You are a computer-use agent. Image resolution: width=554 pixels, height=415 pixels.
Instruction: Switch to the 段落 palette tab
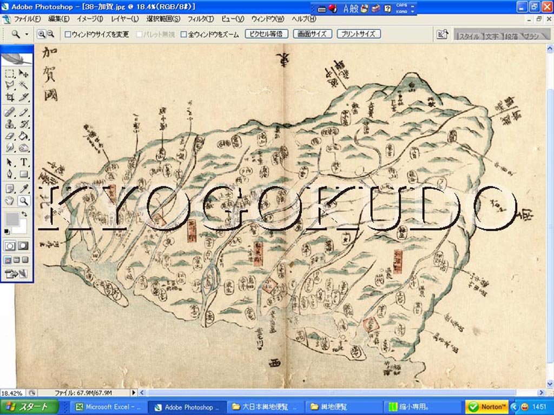point(511,36)
